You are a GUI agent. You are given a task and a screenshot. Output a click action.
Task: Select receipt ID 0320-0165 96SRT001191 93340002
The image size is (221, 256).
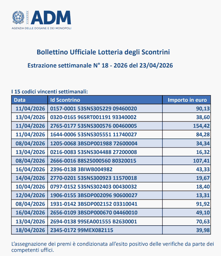[94, 117]
